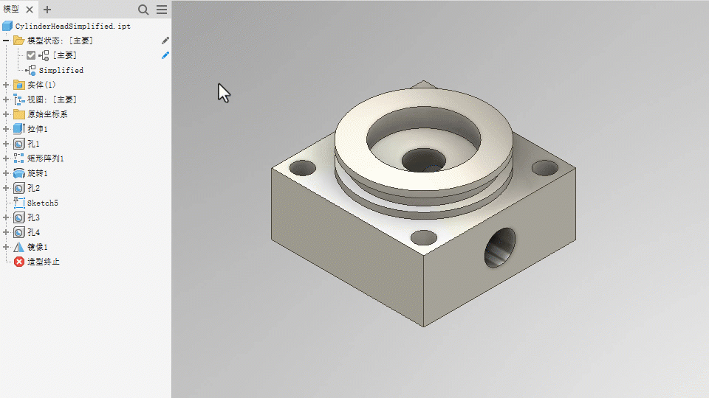Viewport: 709px width, 398px height.
Task: Click the Sketch5 sketch icon
Action: [18, 203]
